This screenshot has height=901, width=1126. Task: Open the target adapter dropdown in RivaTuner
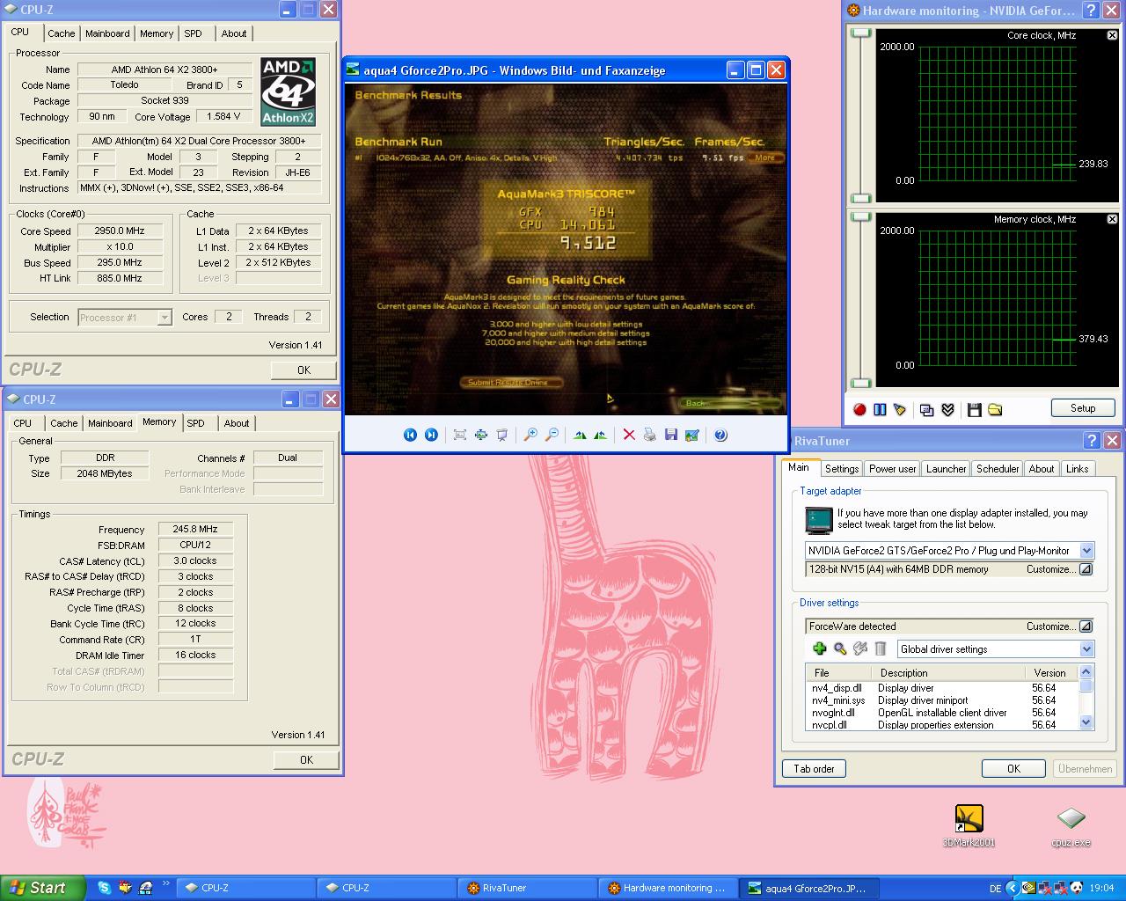[x=1086, y=551]
